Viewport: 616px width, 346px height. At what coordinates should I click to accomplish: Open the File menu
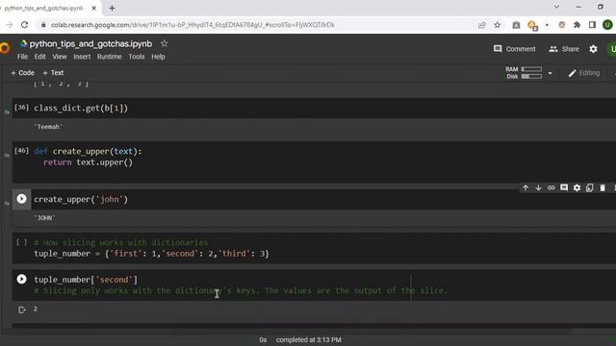tap(22, 57)
